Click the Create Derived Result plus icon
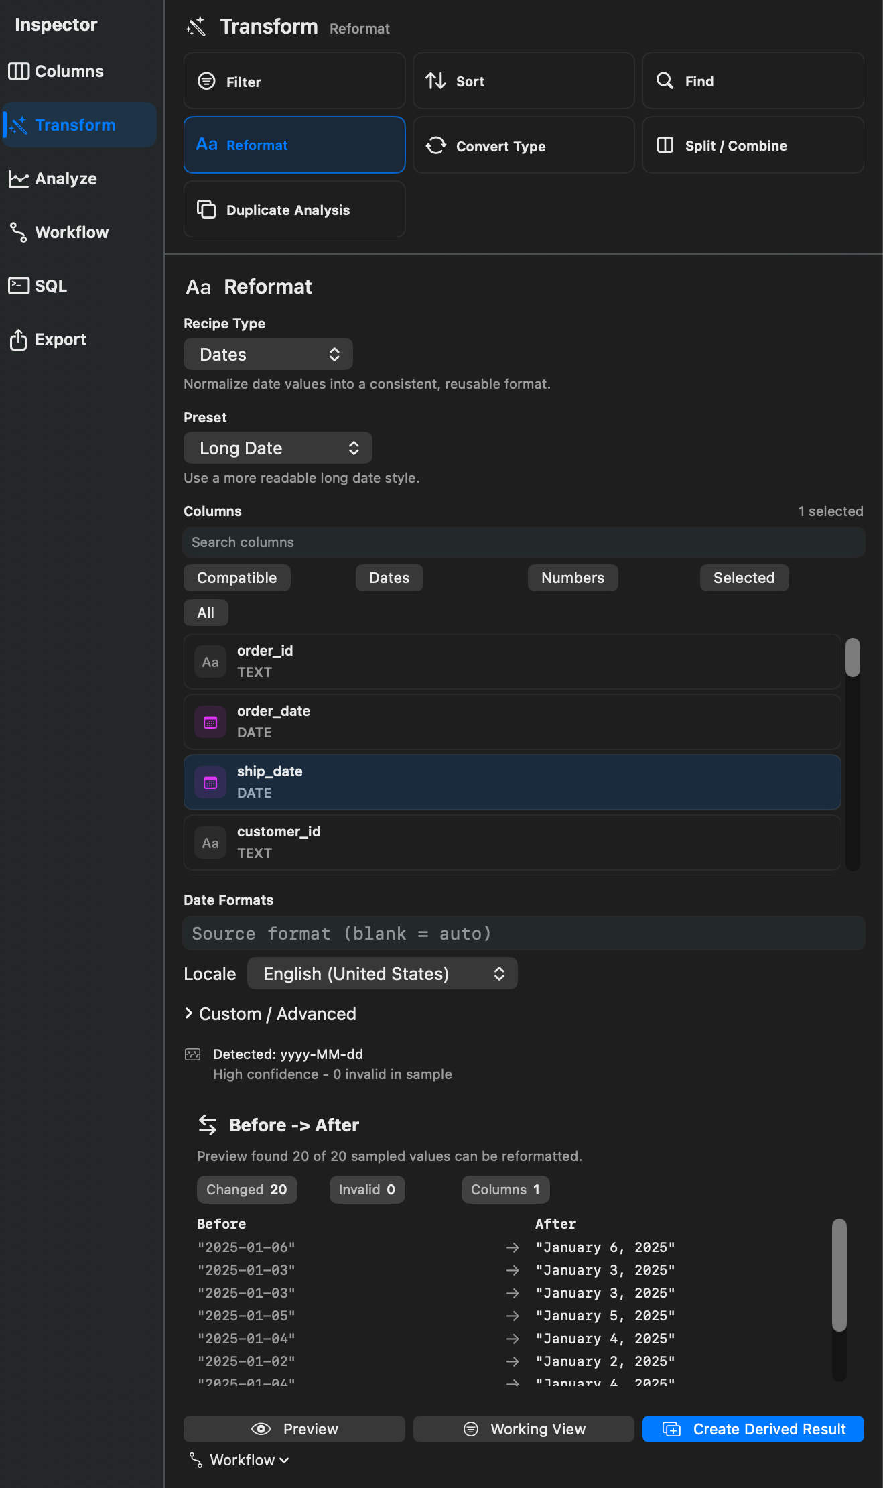The image size is (883, 1488). (x=671, y=1429)
